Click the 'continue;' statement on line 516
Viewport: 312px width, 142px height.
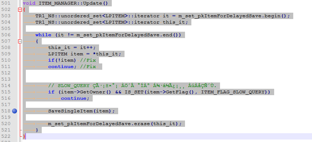click(x=75, y=98)
